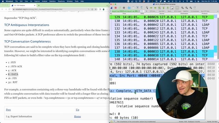Open the Wireshark menu in menu bar
The image size is (219, 123).
coord(9,1)
